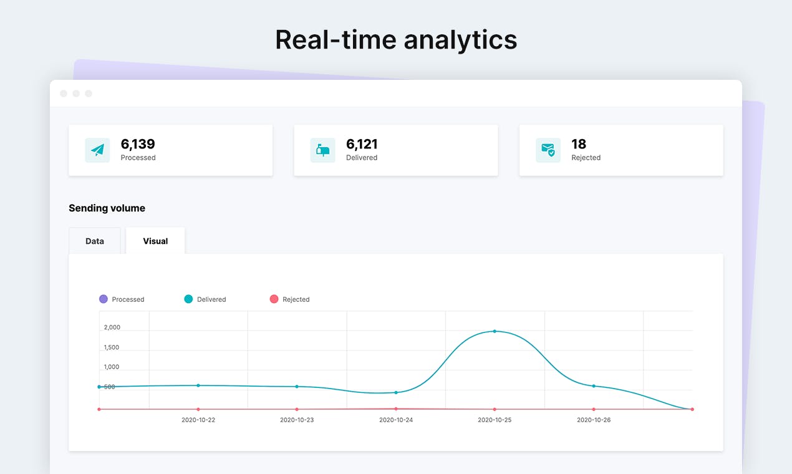The height and width of the screenshot is (474, 792).
Task: Toggle the Processed series in legend
Action: point(122,299)
